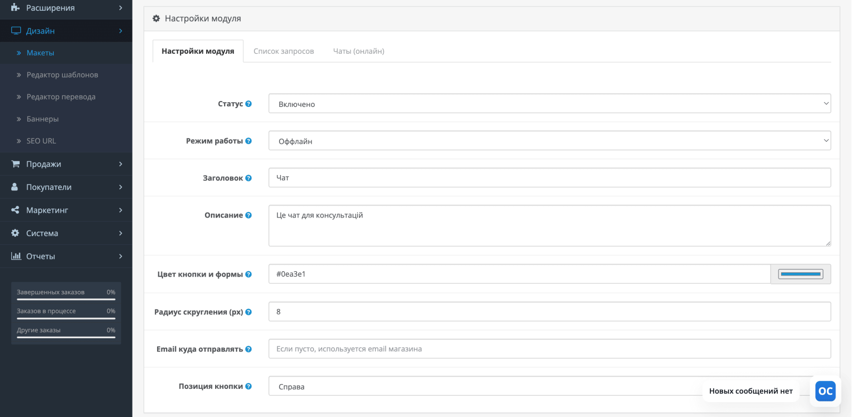Click the gear icon next to Система
Viewport: 852px width, 417px height.
(15, 233)
